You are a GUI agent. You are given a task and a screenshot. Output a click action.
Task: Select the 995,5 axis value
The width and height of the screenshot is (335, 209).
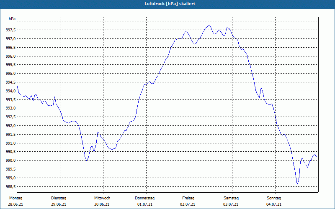coord(10,65)
